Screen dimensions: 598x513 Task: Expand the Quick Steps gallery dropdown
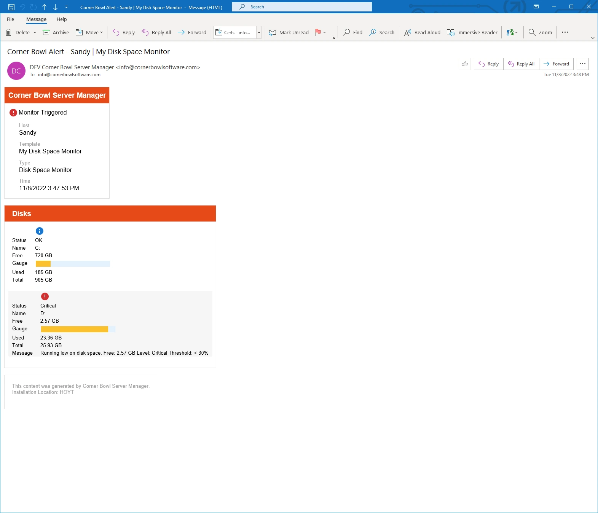coord(259,33)
